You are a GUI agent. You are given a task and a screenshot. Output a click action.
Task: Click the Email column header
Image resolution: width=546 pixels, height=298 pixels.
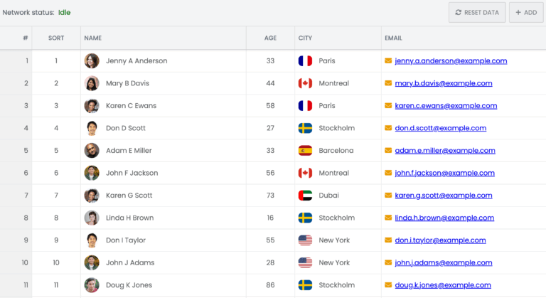point(393,38)
